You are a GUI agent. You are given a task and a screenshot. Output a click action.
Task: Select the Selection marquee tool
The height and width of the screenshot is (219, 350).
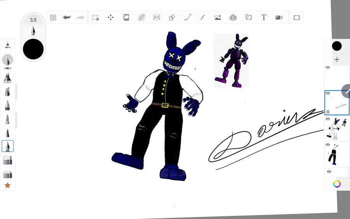[96, 18]
